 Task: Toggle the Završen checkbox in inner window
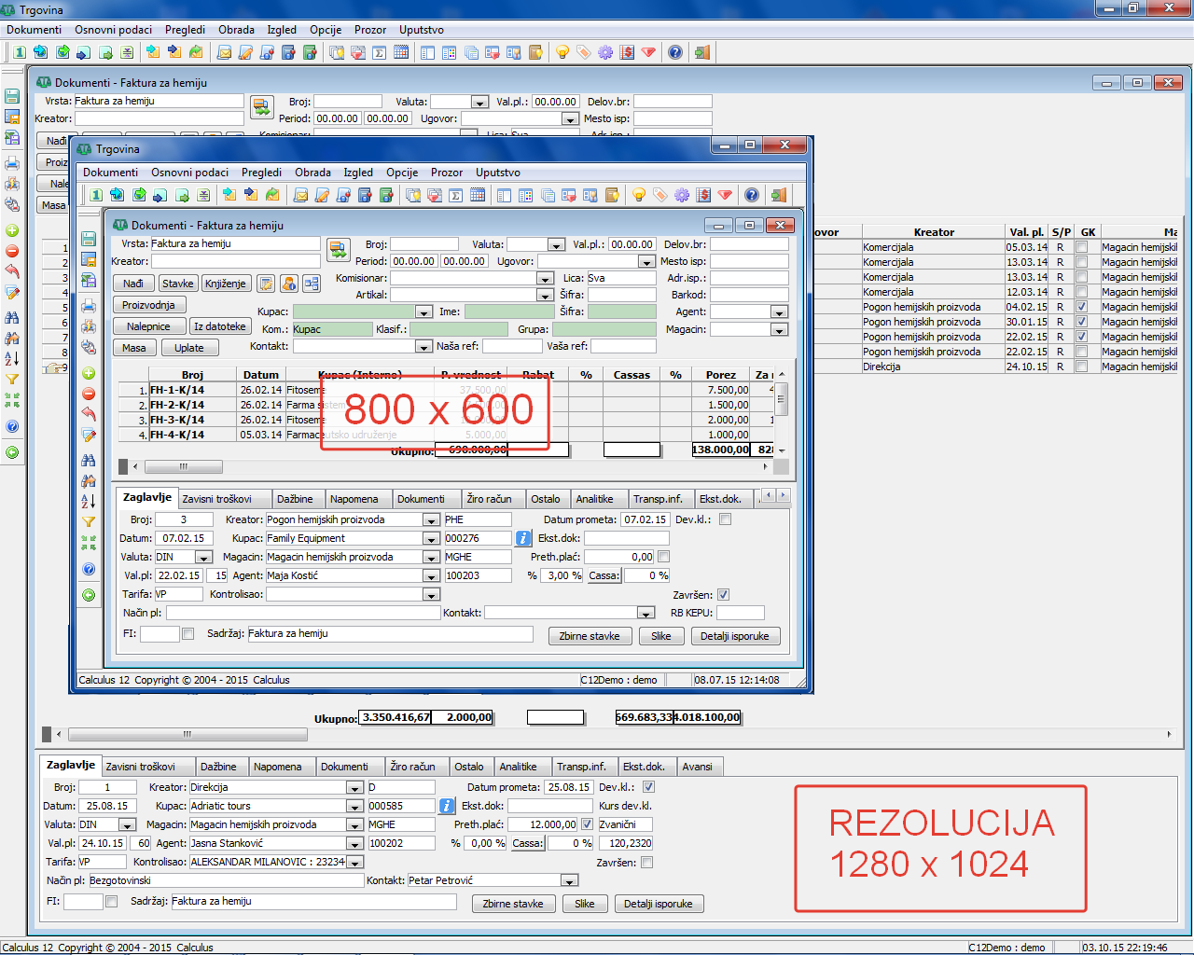click(723, 595)
